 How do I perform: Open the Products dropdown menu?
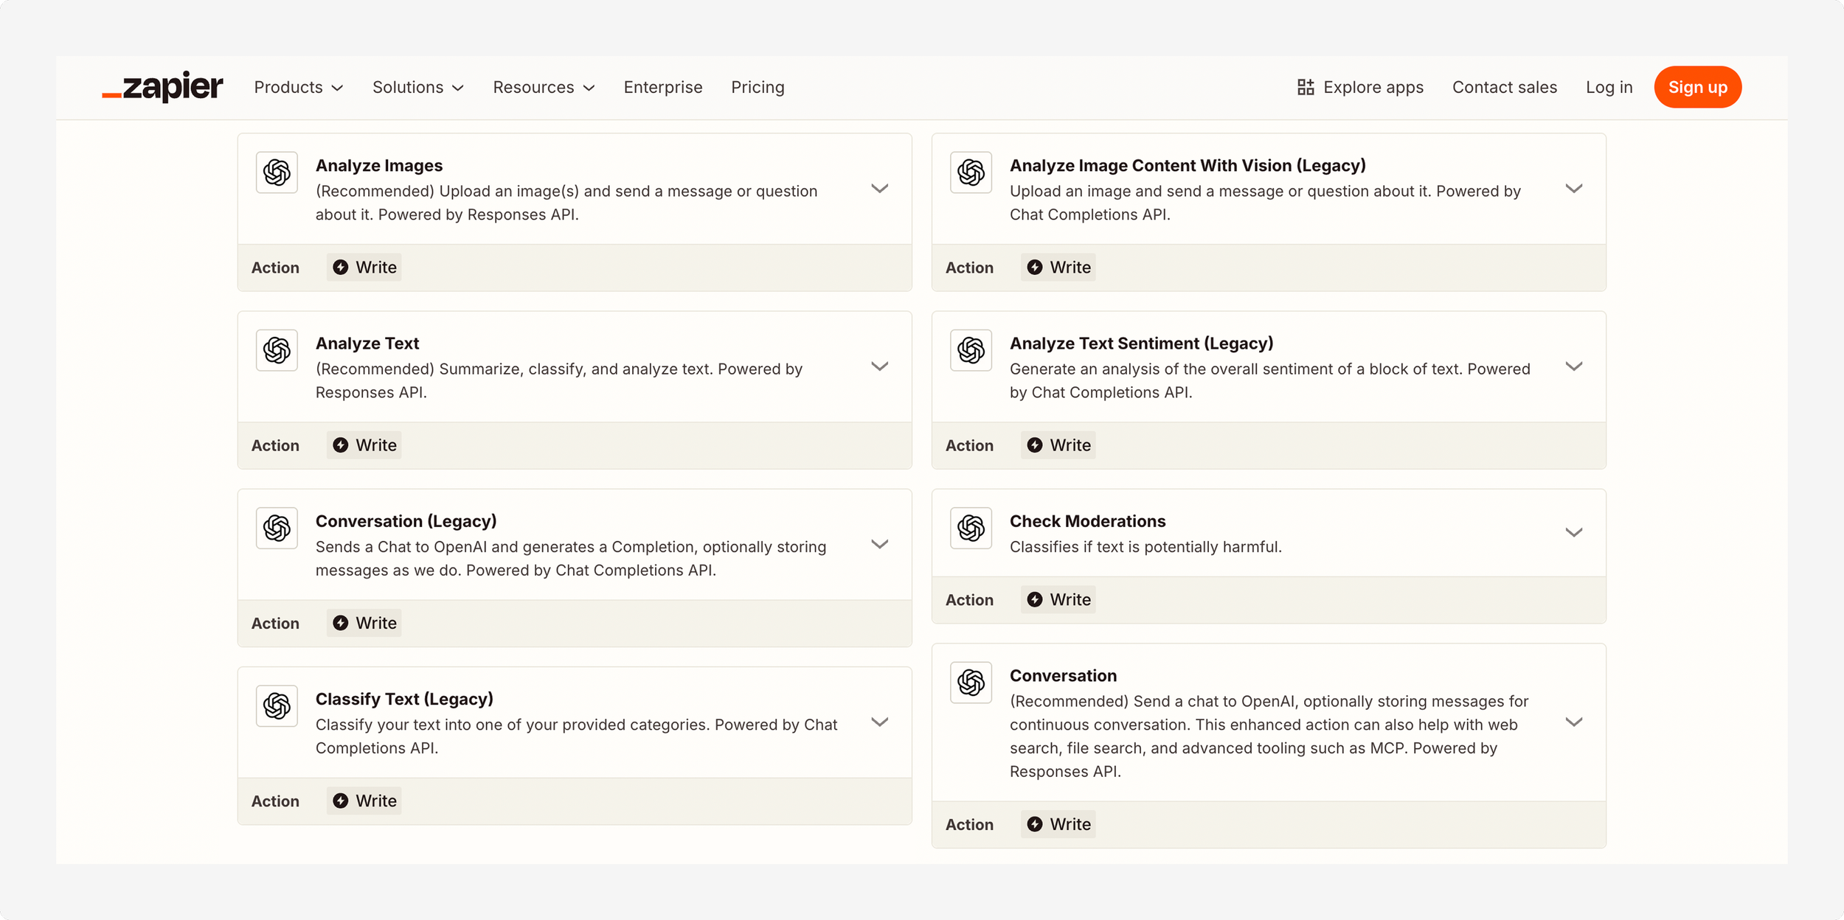pyautogui.click(x=298, y=87)
